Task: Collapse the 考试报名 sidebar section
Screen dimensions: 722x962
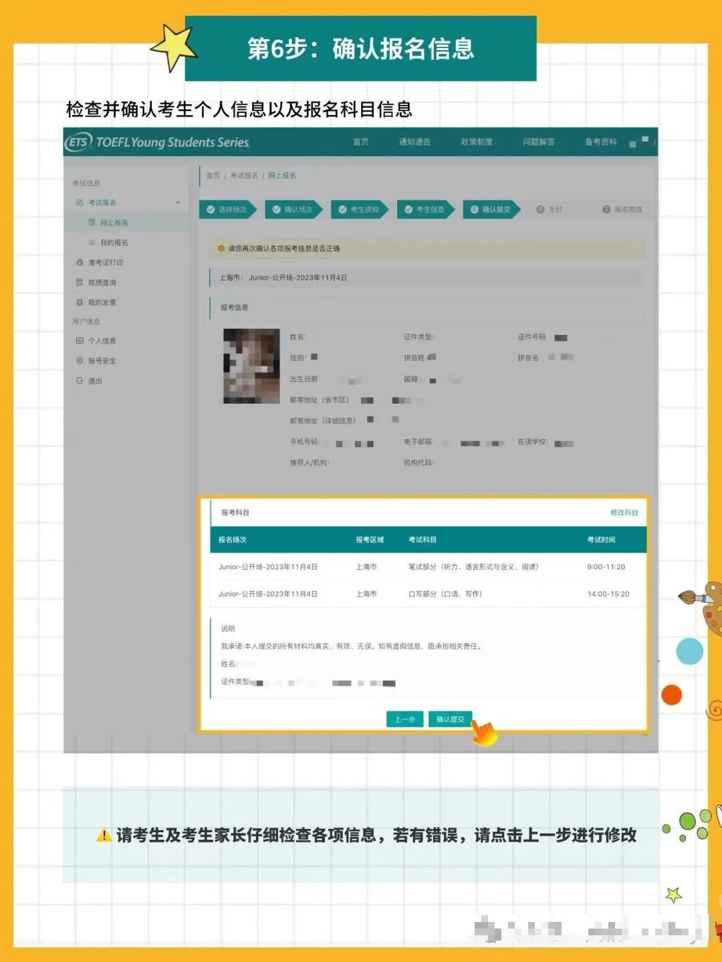Action: point(178,203)
